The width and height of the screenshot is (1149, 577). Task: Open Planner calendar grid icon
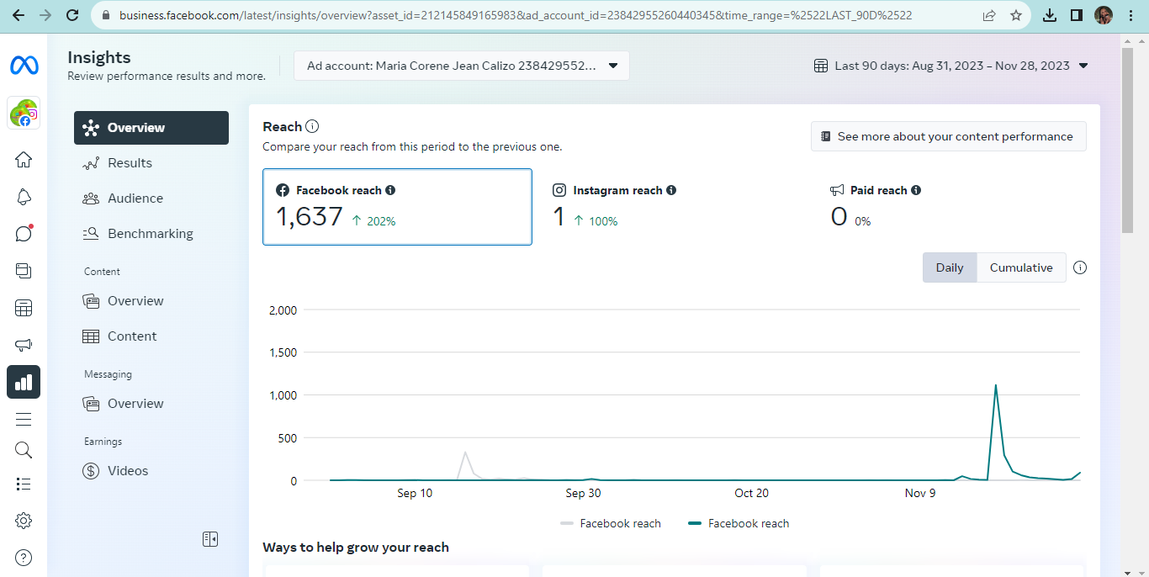tap(24, 308)
